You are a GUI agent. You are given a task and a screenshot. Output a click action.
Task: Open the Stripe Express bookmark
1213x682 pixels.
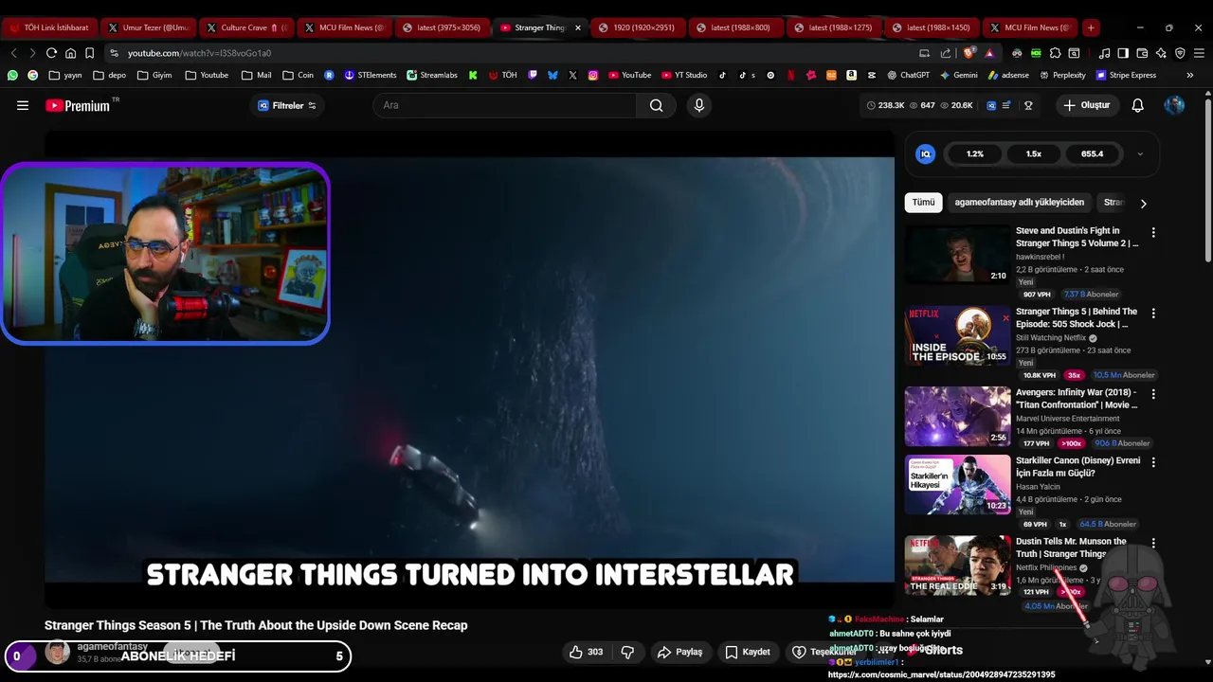(x=1126, y=75)
